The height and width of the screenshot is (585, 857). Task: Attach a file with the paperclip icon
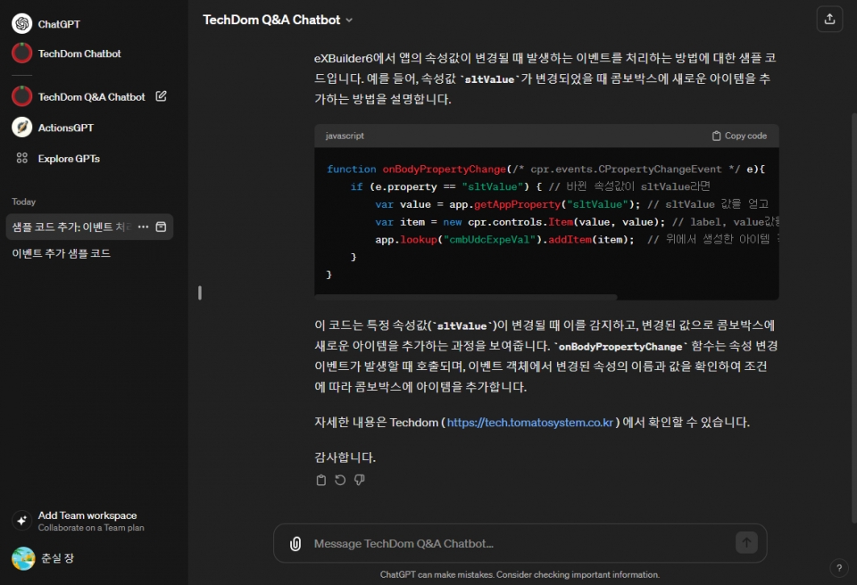[295, 543]
